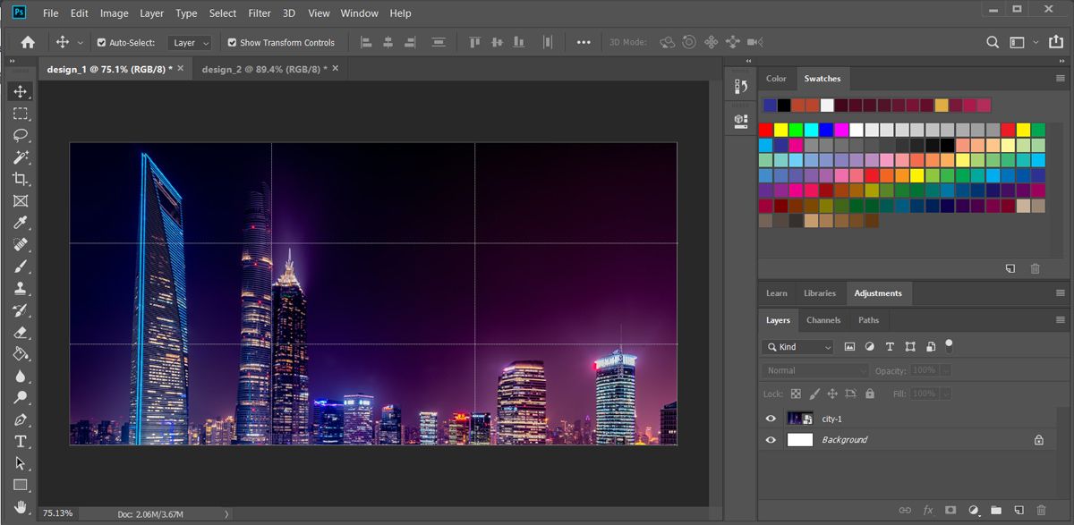Select the Type tool

tap(21, 441)
